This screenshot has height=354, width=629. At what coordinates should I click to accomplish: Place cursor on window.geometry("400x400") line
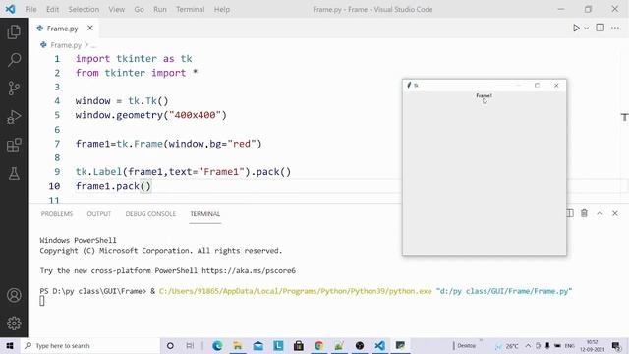(150, 115)
